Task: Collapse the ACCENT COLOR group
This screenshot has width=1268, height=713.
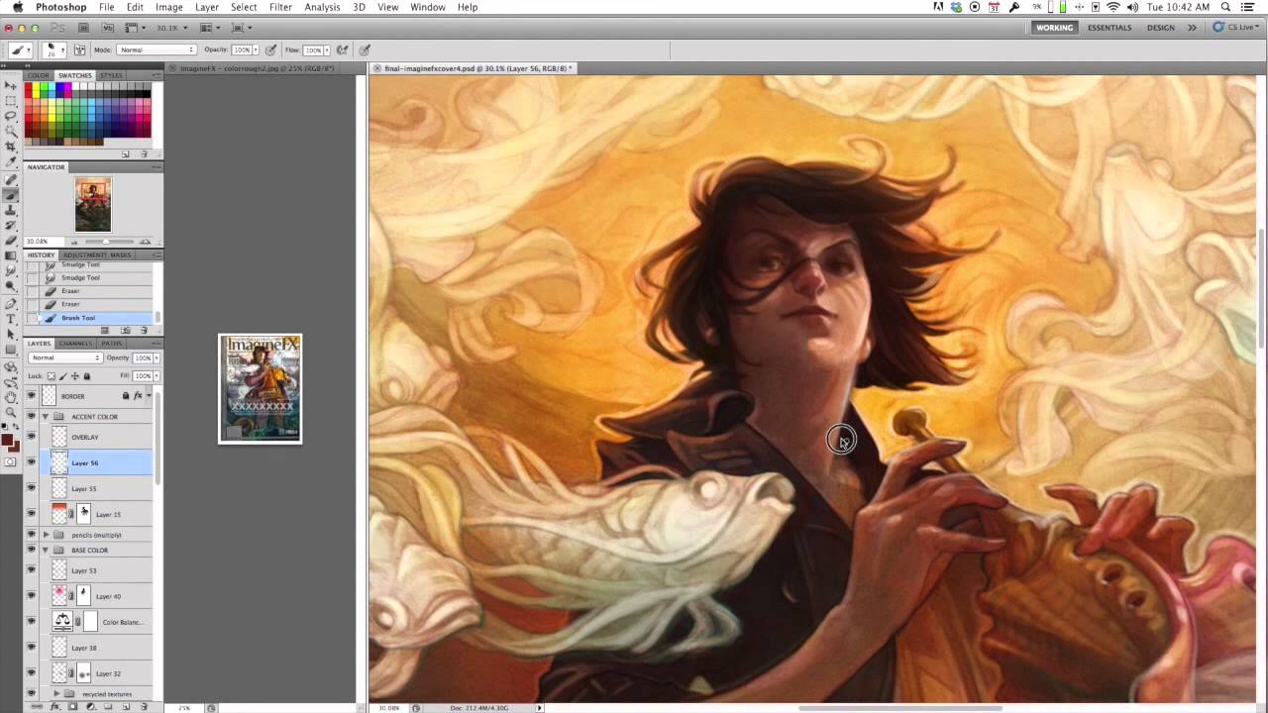Action: [x=46, y=417]
